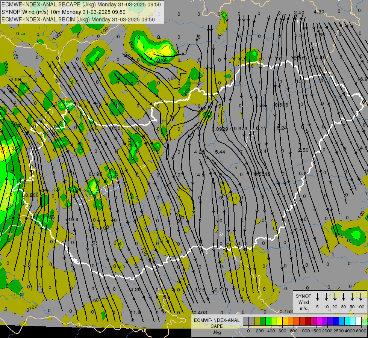The width and height of the screenshot is (368, 338).
Task: Pick the dark red CAPE legend swatch
Action: (308, 321)
